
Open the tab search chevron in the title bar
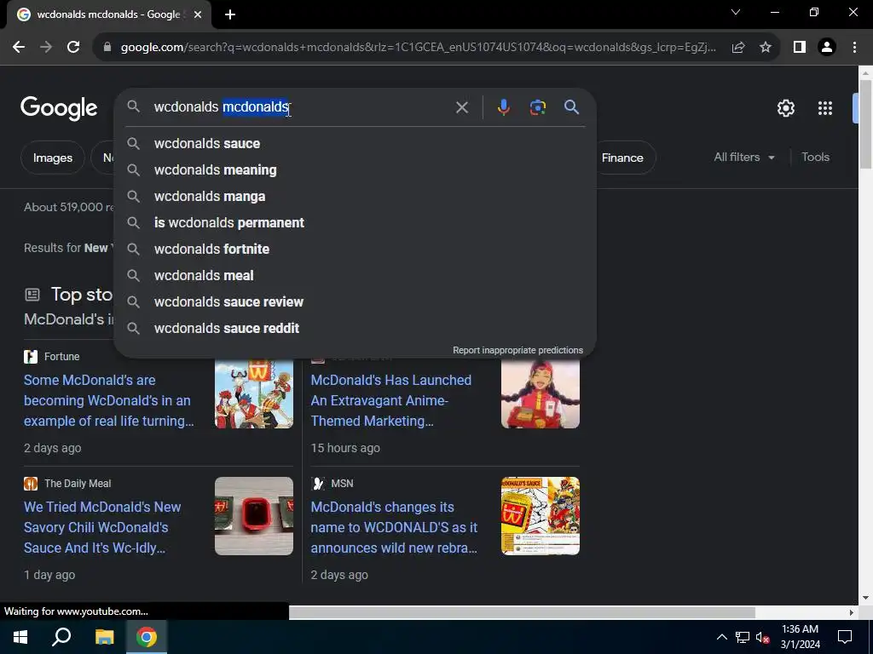click(736, 12)
